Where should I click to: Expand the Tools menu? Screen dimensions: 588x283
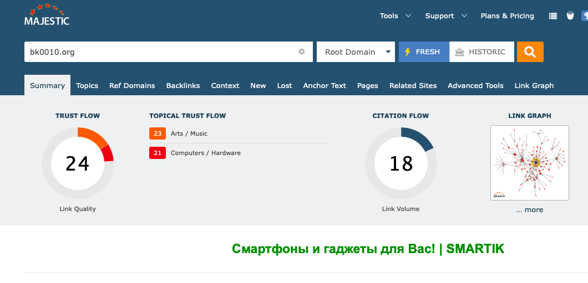pos(396,16)
